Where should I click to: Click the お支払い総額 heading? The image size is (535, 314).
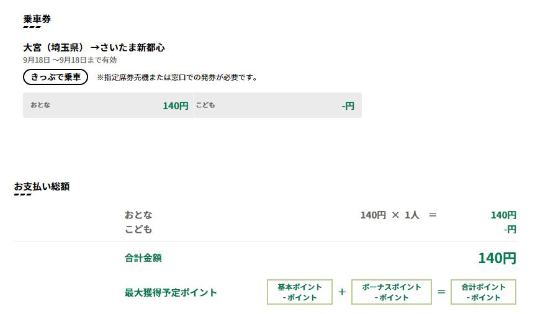point(42,186)
